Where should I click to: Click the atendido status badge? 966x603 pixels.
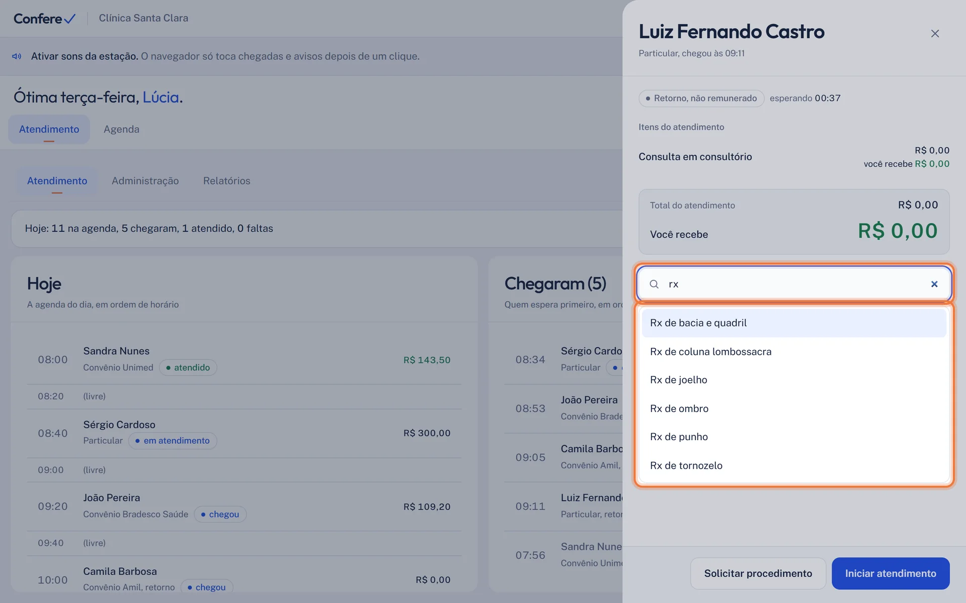(188, 368)
